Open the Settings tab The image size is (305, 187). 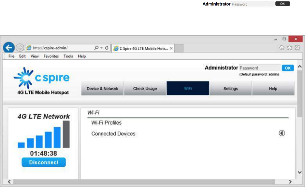[x=230, y=88]
